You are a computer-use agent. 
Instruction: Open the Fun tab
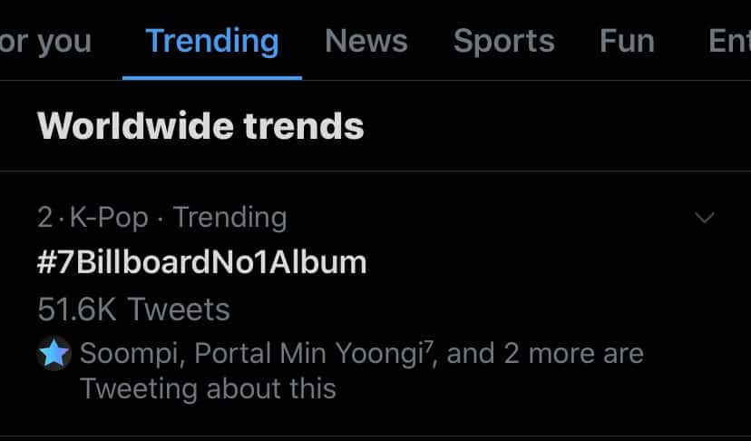pos(627,41)
